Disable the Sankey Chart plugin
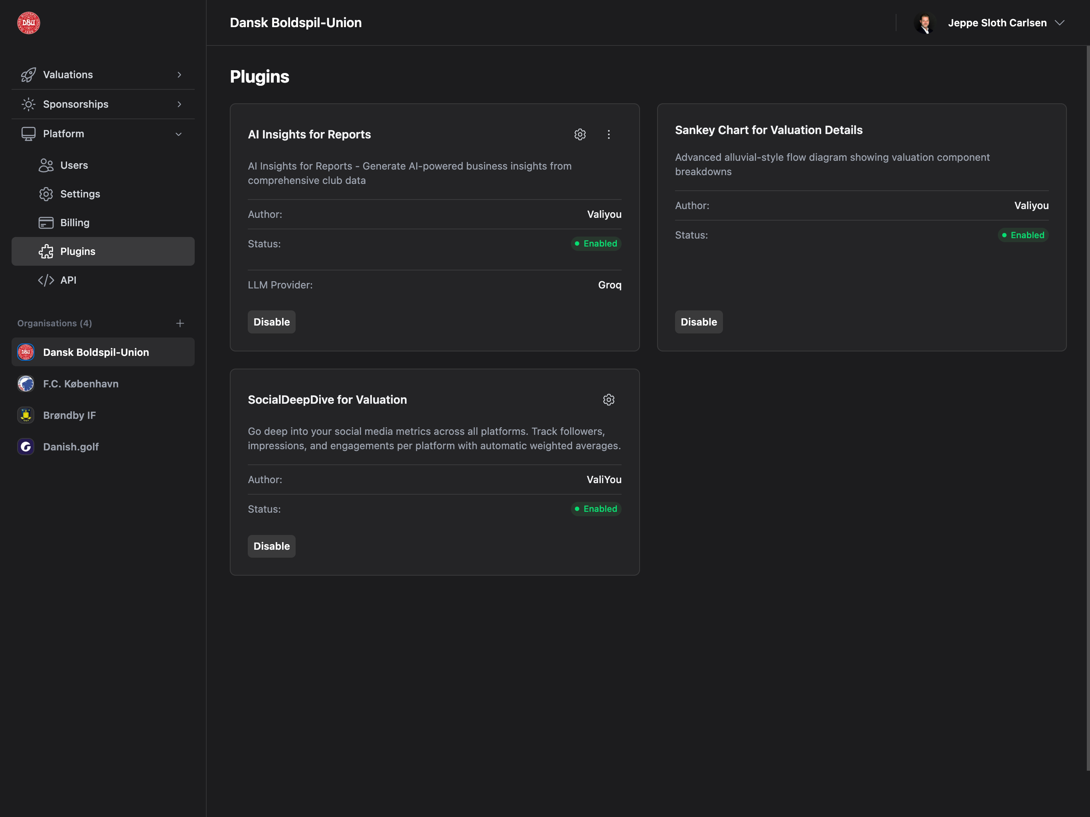Screen dimensions: 1090x817 (x=698, y=322)
